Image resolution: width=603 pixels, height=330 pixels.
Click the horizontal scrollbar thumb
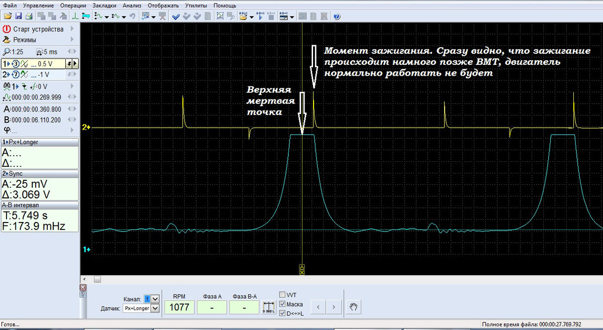point(97,279)
